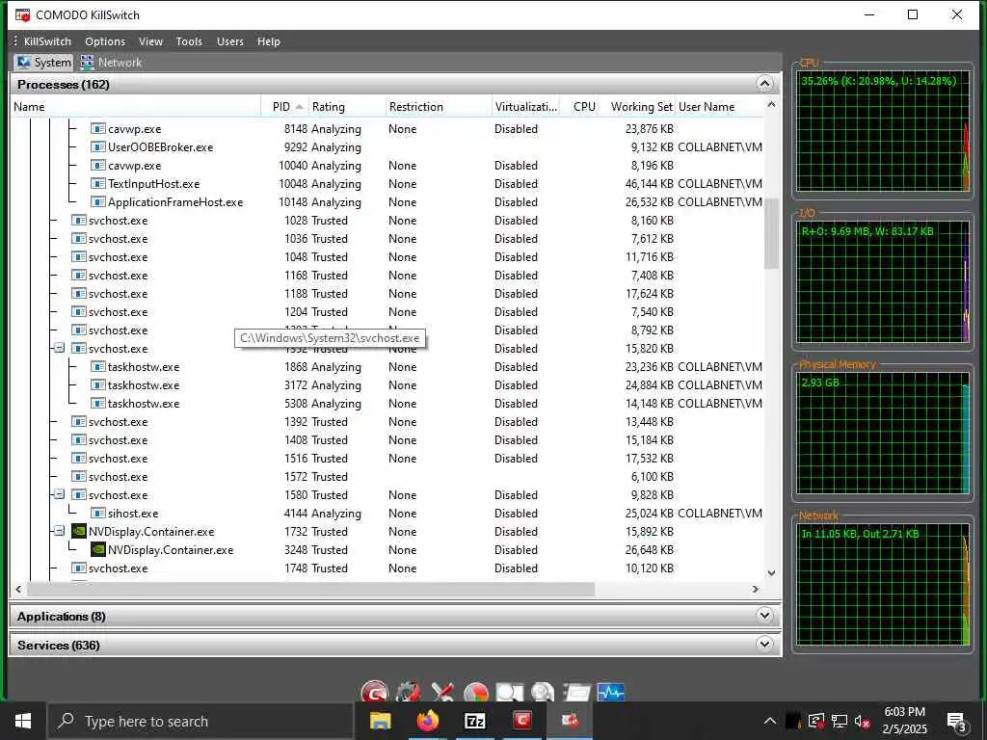Open the KillSwitch menu
This screenshot has width=987, height=740.
(47, 41)
